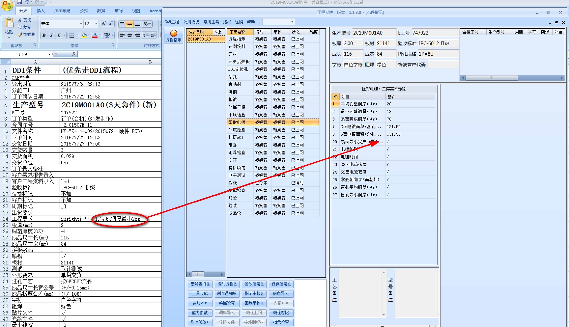
Task: Open the underline style dropdown arrow
Action: [64, 35]
